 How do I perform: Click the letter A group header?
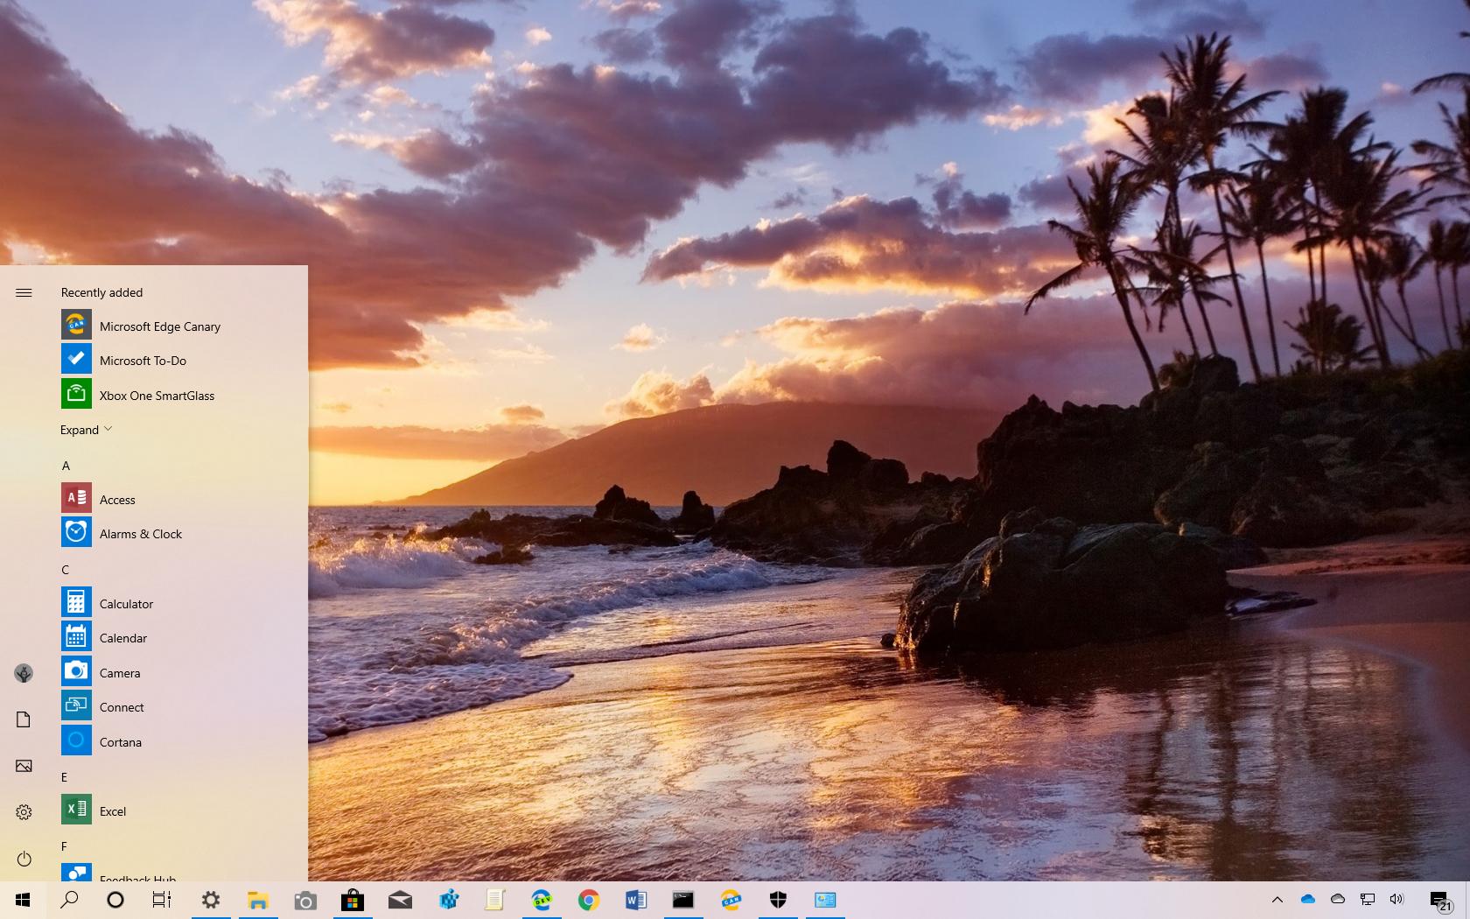[66, 466]
